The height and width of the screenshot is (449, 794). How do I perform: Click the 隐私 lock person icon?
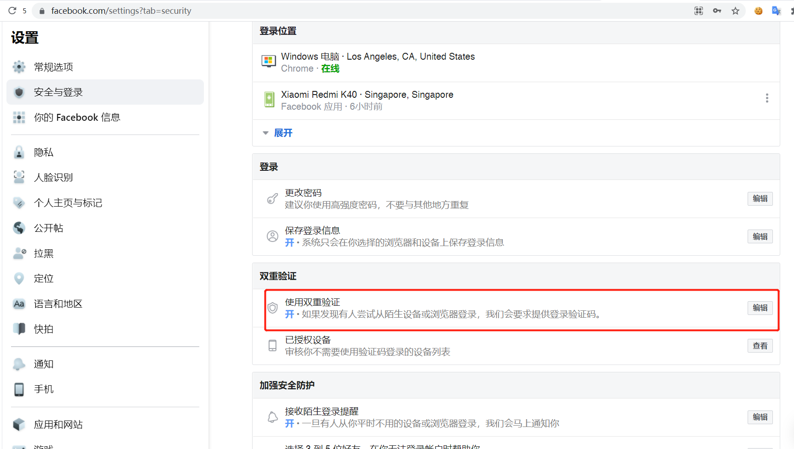click(19, 152)
